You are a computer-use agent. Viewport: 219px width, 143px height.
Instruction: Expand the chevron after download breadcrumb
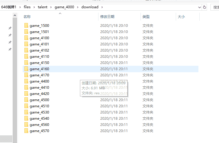(102, 7)
